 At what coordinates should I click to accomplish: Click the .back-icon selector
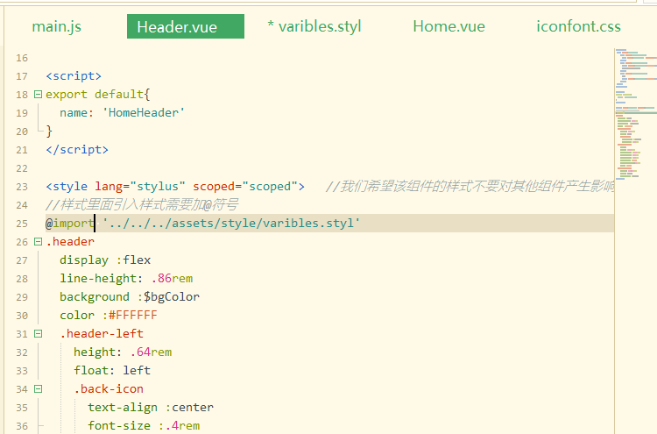[x=109, y=389]
